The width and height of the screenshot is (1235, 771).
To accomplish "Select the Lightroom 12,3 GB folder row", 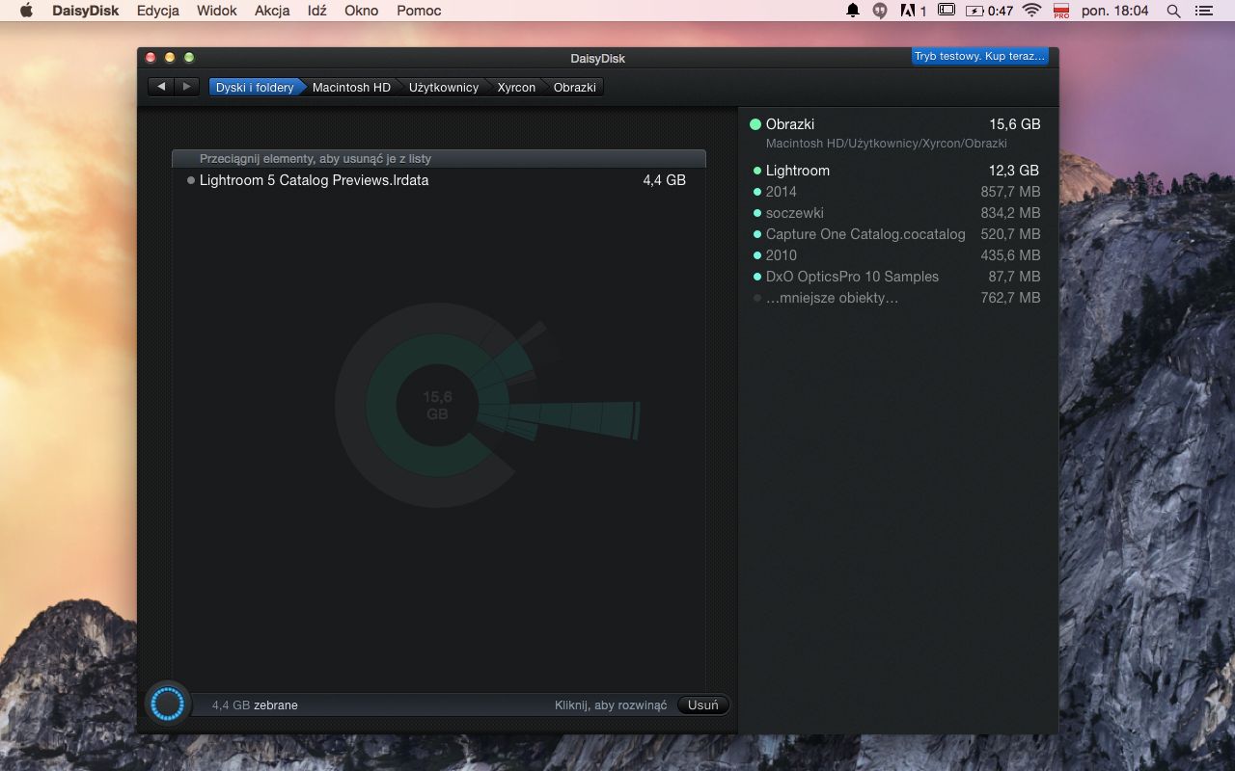I will click(896, 171).
